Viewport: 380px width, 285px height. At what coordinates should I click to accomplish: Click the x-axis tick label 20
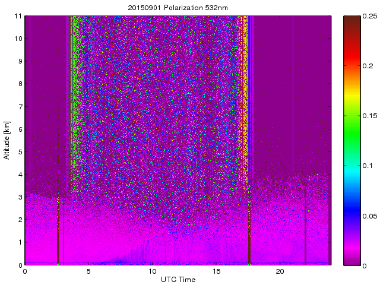coord(280,271)
